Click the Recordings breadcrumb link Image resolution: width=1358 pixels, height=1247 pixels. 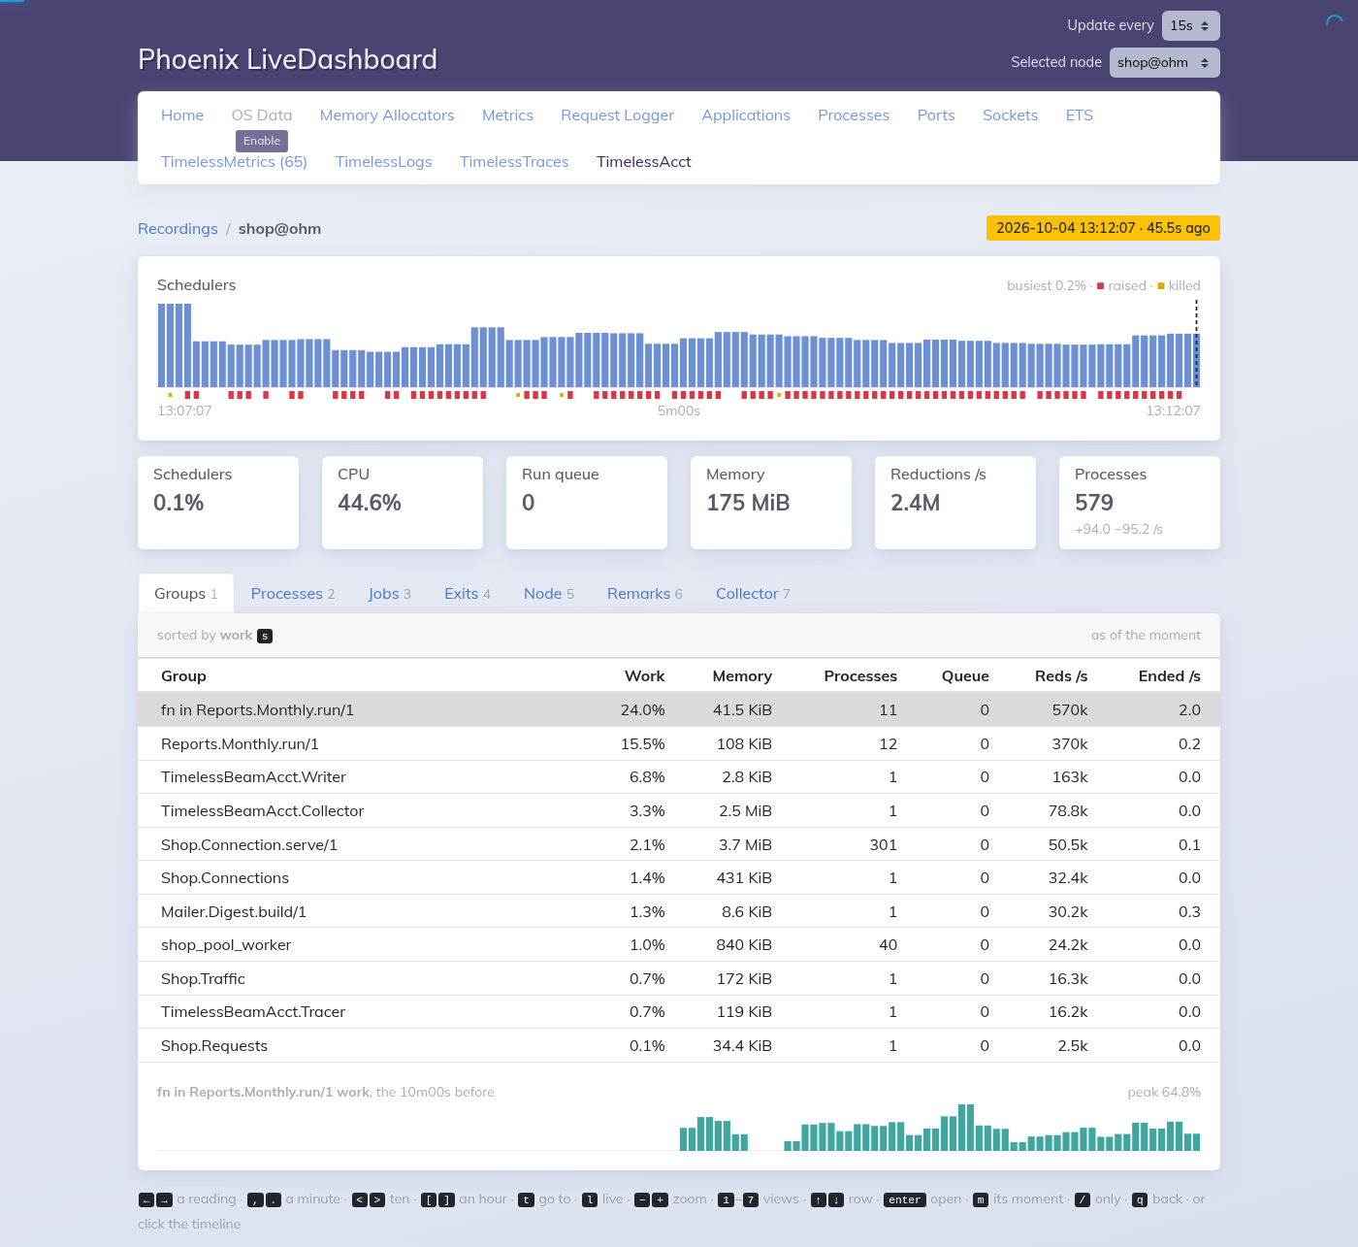[178, 229]
